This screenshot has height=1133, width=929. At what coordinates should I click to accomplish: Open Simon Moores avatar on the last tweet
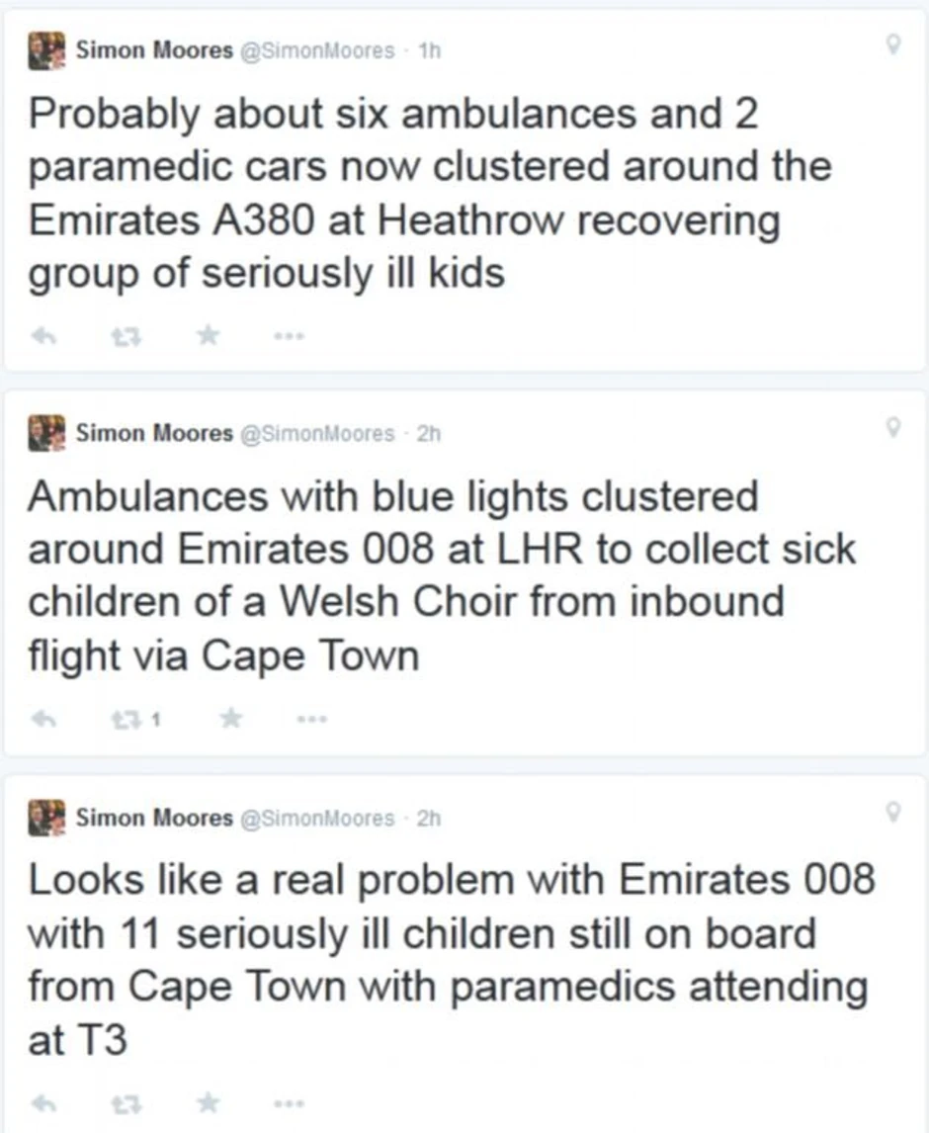coord(45,818)
